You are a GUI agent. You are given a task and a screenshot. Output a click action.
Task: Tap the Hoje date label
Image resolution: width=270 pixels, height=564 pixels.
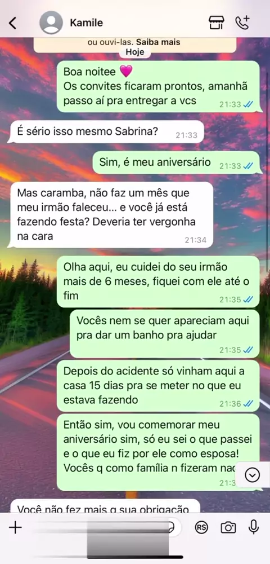[x=135, y=52]
